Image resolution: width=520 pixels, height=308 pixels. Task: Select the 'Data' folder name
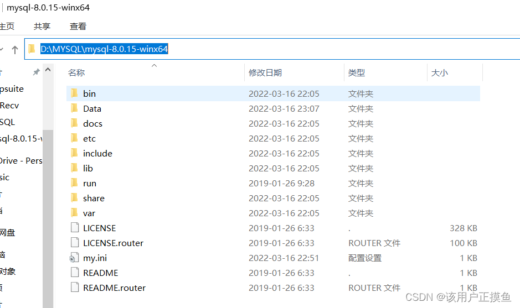[92, 108]
